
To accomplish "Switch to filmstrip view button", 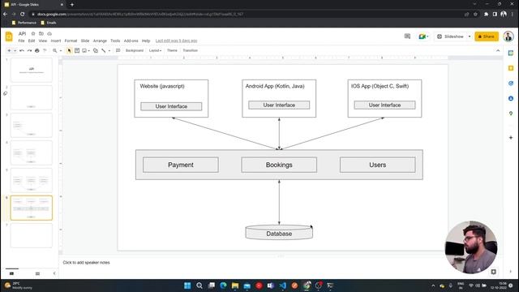I will [11, 273].
